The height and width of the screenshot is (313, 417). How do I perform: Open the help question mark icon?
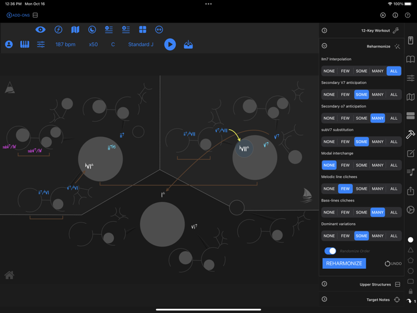click(x=407, y=15)
